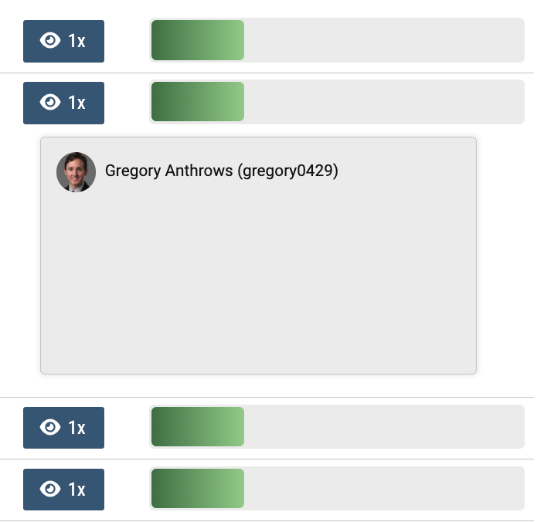Collapse viewer details using the second 1x button
This screenshot has height=522, width=544.
(63, 103)
